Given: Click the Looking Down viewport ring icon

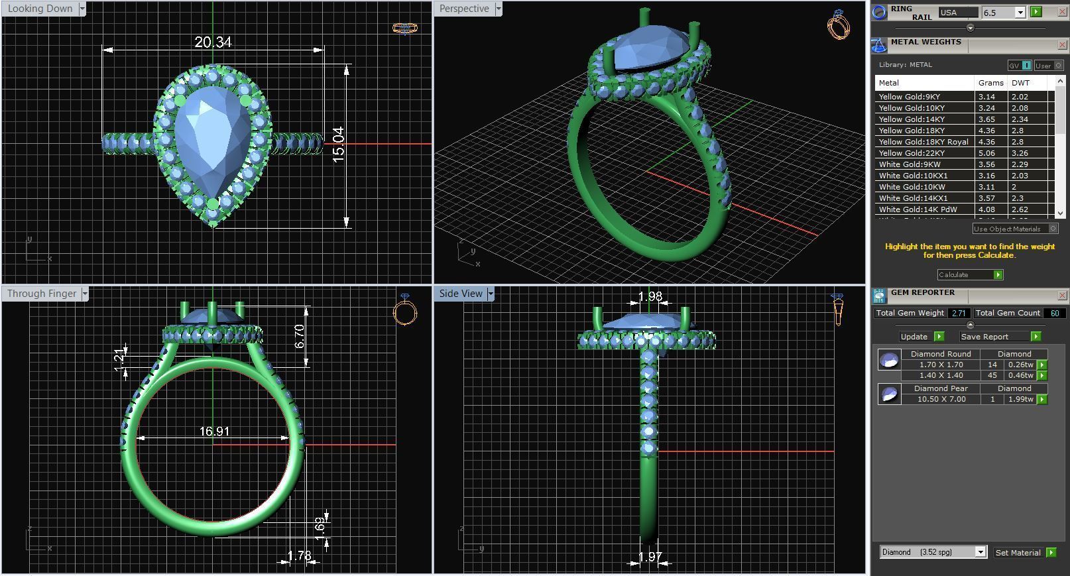Looking at the screenshot, I should [404, 28].
